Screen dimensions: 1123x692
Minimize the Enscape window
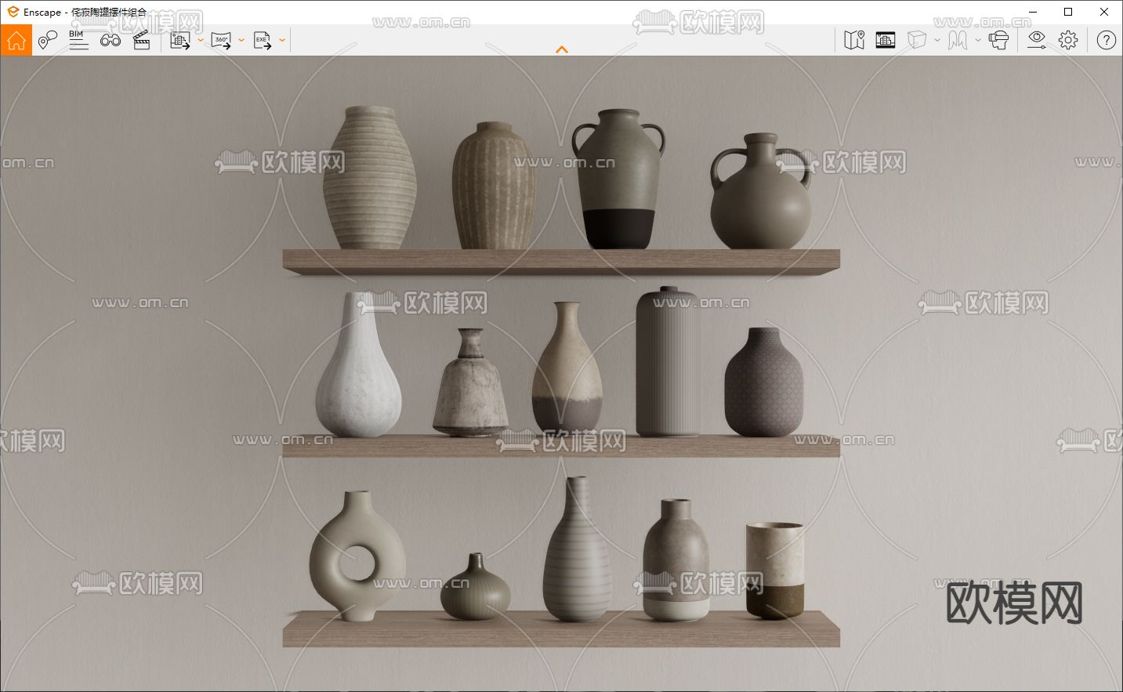(x=1032, y=12)
